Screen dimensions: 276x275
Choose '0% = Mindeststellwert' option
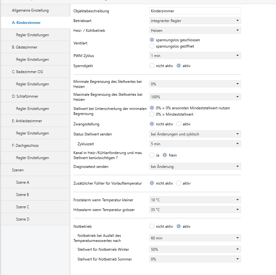point(152,114)
